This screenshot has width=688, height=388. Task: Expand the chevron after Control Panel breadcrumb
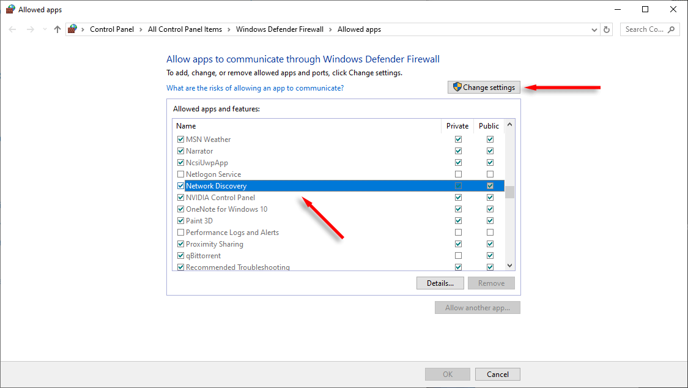[x=141, y=29]
